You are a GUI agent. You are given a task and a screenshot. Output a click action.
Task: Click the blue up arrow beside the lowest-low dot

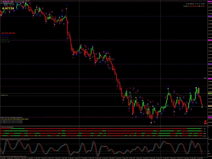154,122
